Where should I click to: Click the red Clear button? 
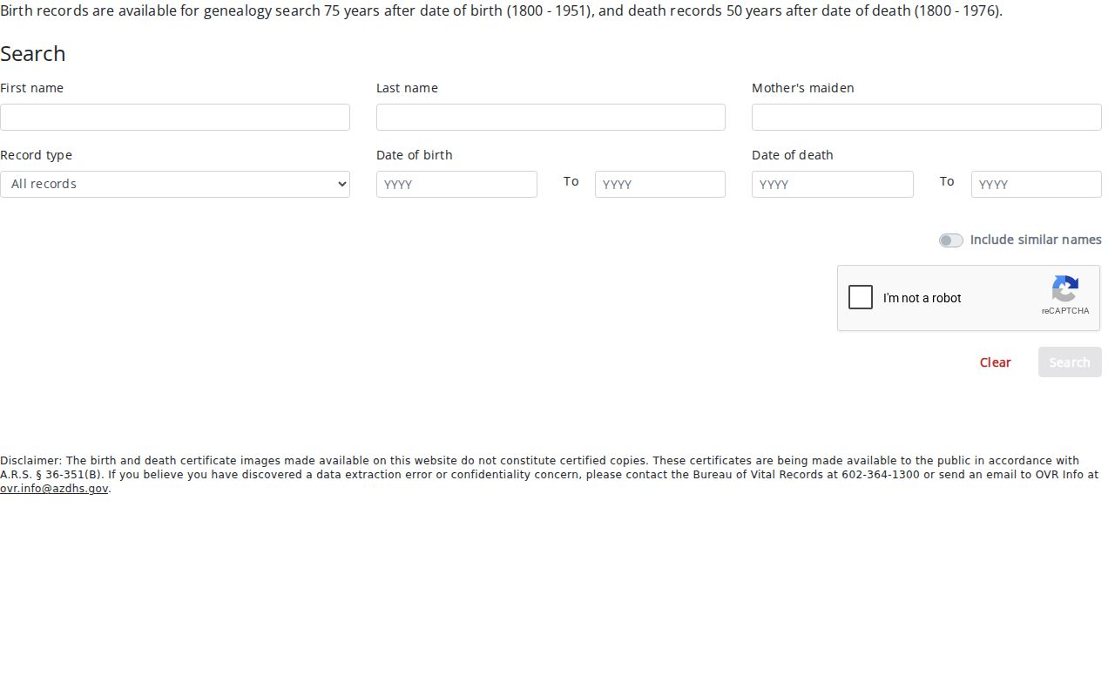coord(995,362)
